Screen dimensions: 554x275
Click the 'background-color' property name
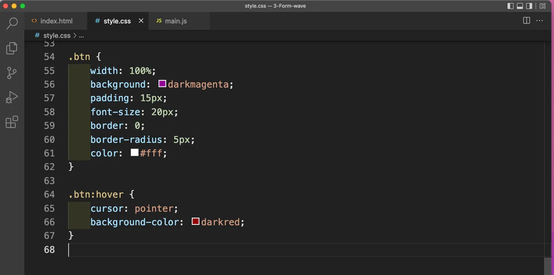[x=134, y=222]
